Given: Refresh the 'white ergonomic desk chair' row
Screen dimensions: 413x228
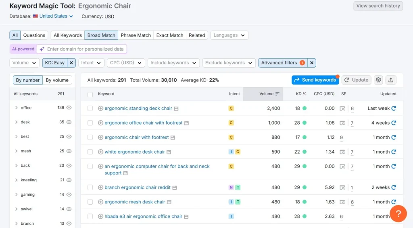Looking at the screenshot, I should pyautogui.click(x=394, y=152).
